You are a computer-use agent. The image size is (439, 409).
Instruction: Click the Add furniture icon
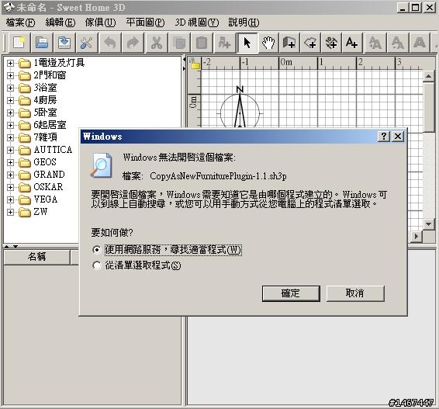pyautogui.click(x=224, y=43)
